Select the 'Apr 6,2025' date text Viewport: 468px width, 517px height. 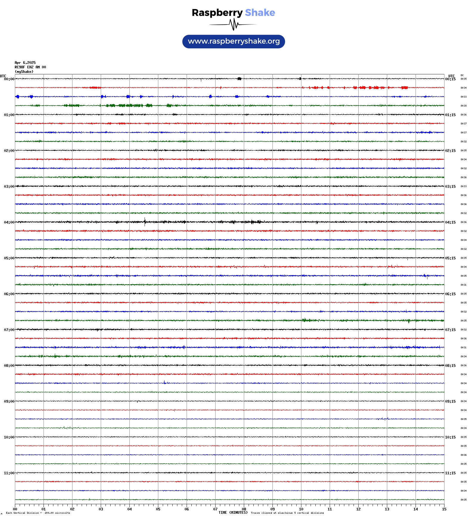point(25,63)
